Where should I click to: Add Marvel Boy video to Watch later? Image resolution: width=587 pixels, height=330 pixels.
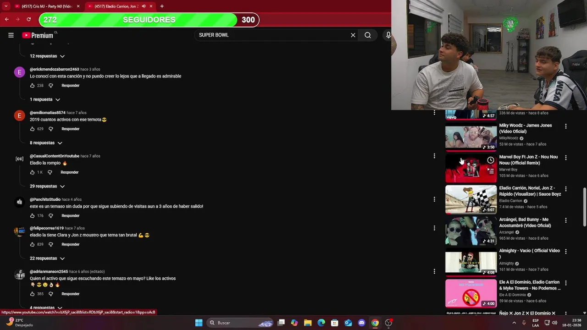click(x=491, y=160)
